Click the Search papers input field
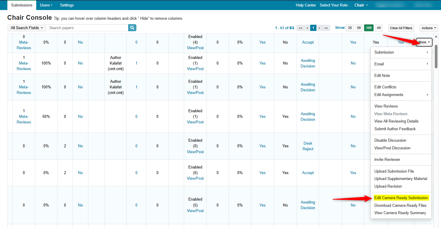Viewport: 441px width, 228px height. [x=87, y=28]
